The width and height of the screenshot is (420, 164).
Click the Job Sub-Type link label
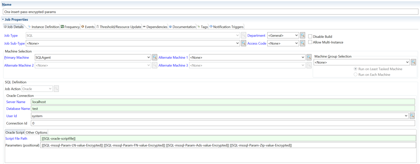tap(14, 43)
